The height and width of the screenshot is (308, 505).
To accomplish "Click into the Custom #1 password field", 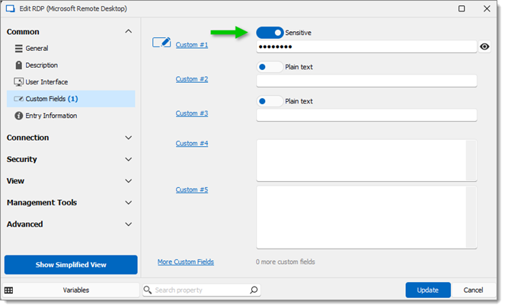I will [x=366, y=47].
